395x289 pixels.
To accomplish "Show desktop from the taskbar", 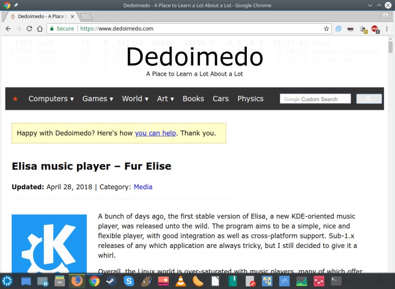I will point(26,281).
